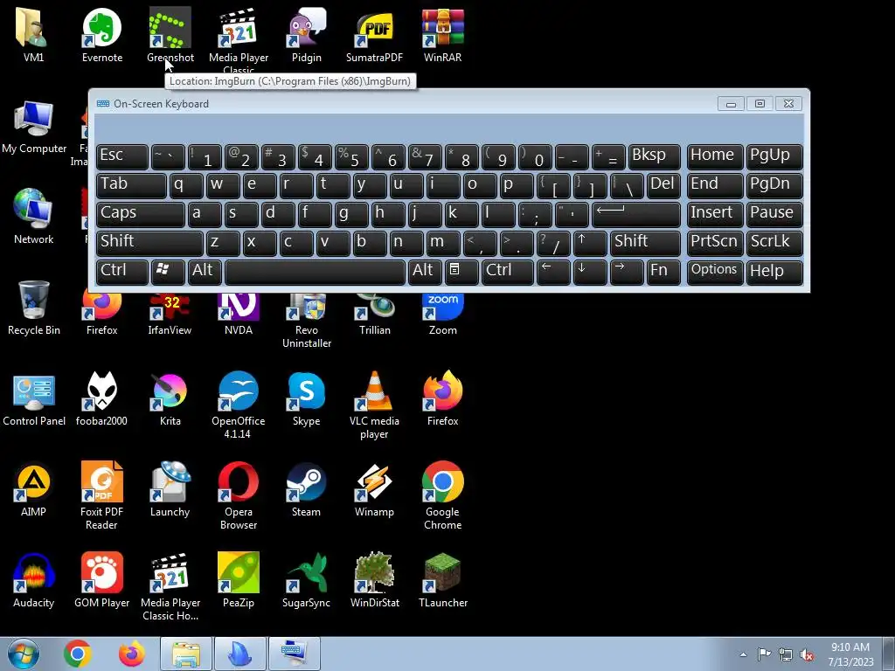
Task: Click the Del key on keyboard
Action: [x=663, y=185]
